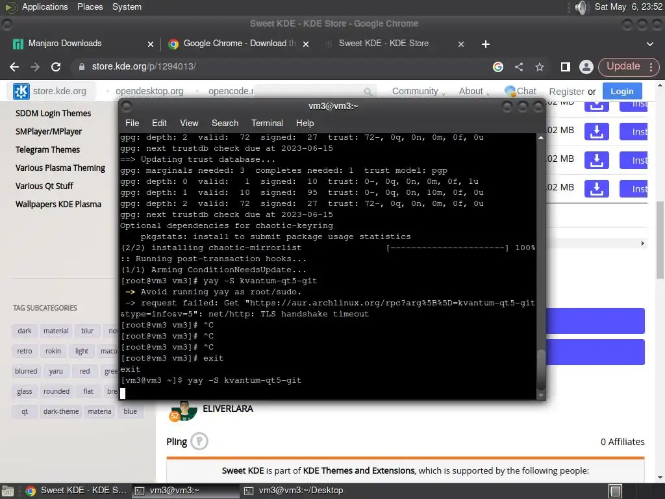The image size is (665, 499).
Task: Click the Google icon in address bar
Action: (x=498, y=67)
